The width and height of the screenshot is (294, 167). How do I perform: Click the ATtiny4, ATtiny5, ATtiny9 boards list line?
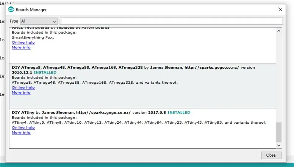pyautogui.click(x=139, y=123)
